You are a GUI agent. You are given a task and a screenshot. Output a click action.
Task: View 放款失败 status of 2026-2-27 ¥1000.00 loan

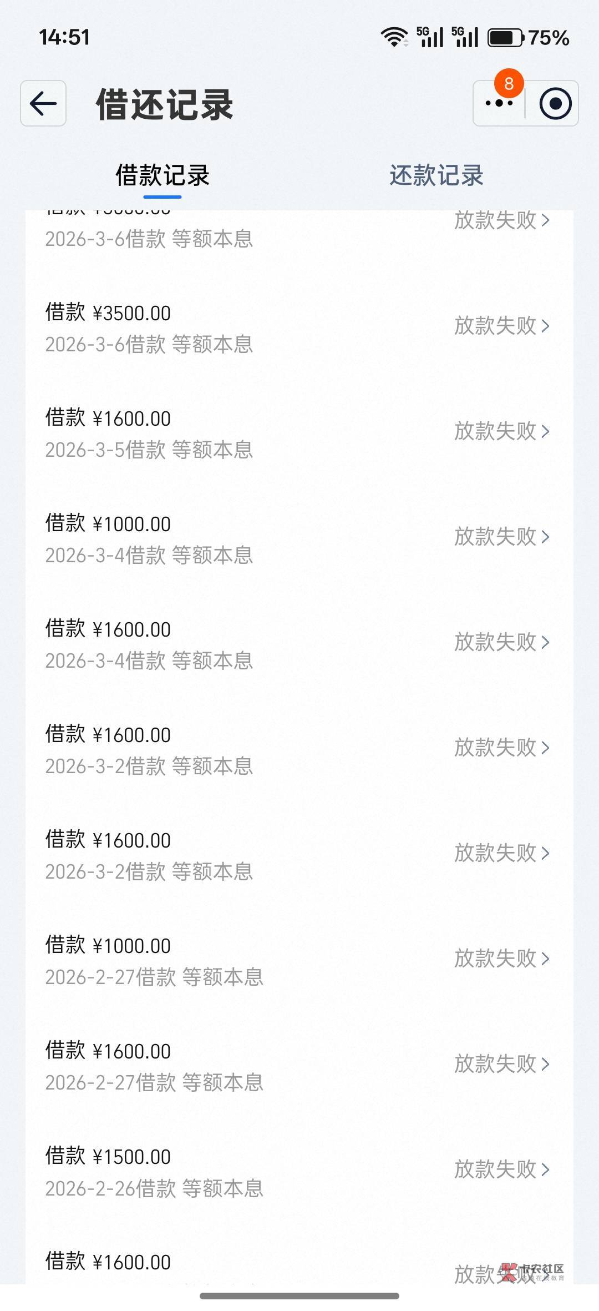[495, 959]
